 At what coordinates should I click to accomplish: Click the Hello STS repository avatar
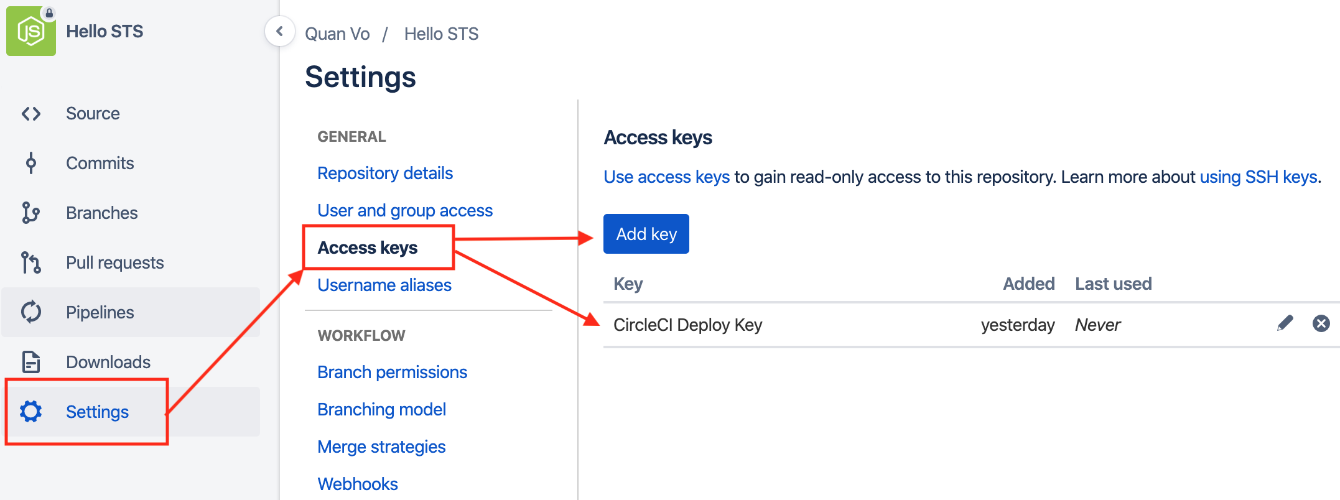tap(30, 30)
